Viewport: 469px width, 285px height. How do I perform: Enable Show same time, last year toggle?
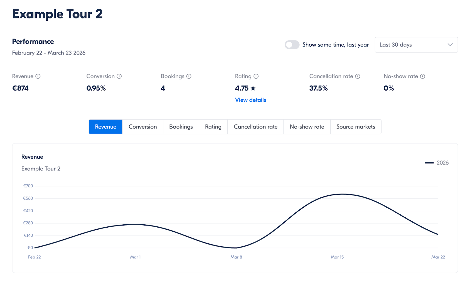292,45
